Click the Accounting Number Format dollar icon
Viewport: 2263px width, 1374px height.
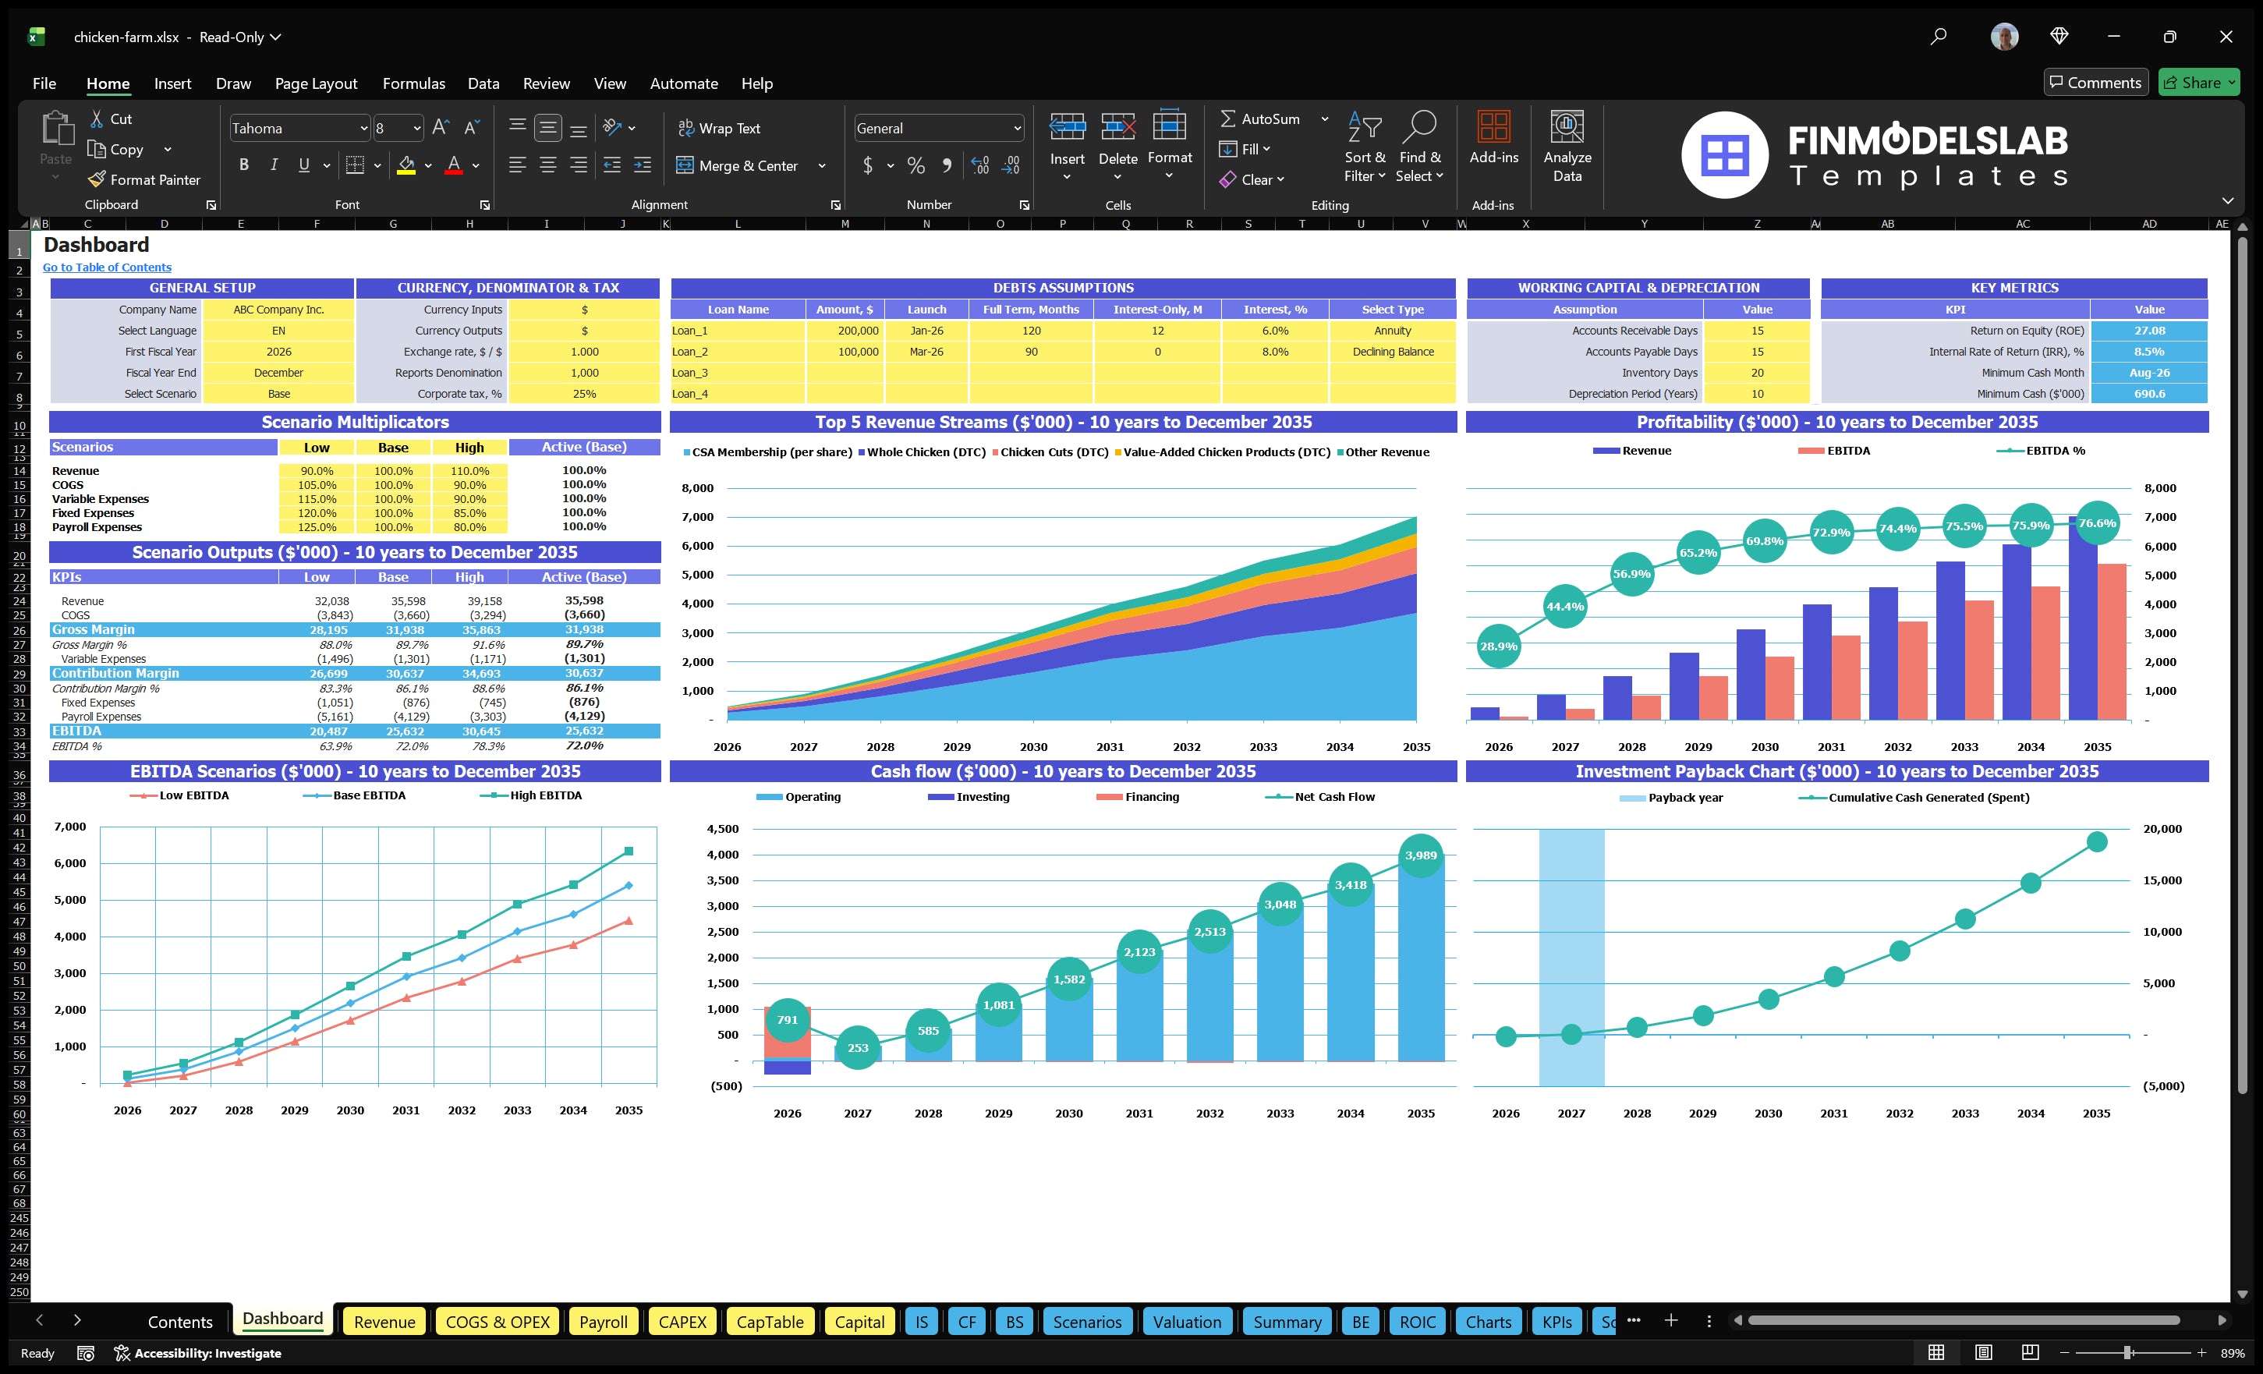[868, 165]
